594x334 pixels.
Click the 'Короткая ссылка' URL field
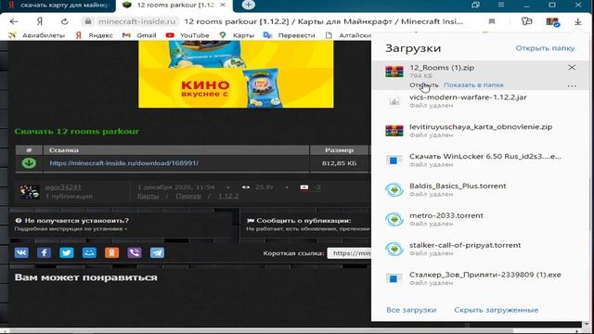click(349, 253)
